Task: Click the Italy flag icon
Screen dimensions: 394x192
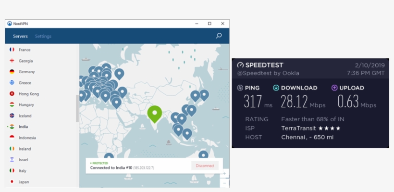Action: pyautogui.click(x=12, y=171)
